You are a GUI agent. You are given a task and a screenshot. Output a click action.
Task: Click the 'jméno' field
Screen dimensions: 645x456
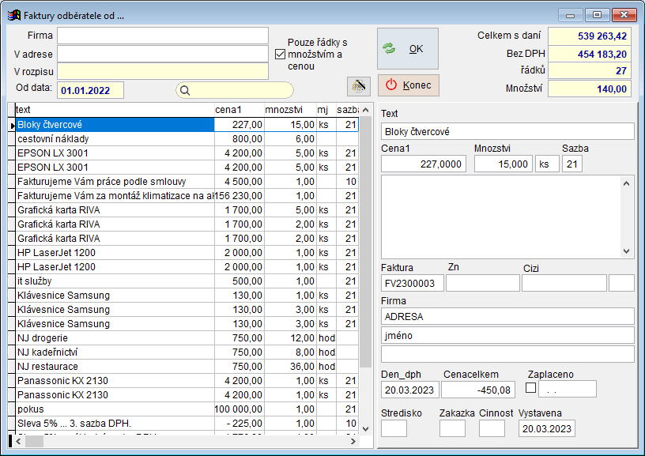tap(507, 335)
